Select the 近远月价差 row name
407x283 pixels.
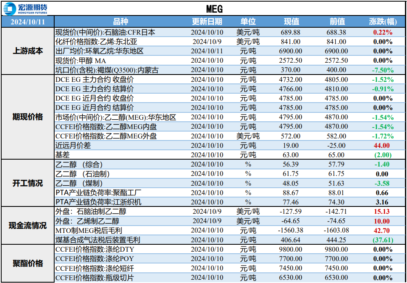73,145
